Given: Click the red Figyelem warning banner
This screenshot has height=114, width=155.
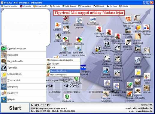Looking at the screenshot, I should coord(89,13).
